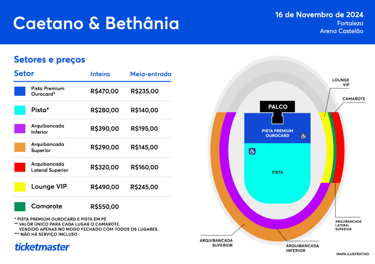
Task: Click the orange Arquibancada Superior swatch
Action: (20, 147)
